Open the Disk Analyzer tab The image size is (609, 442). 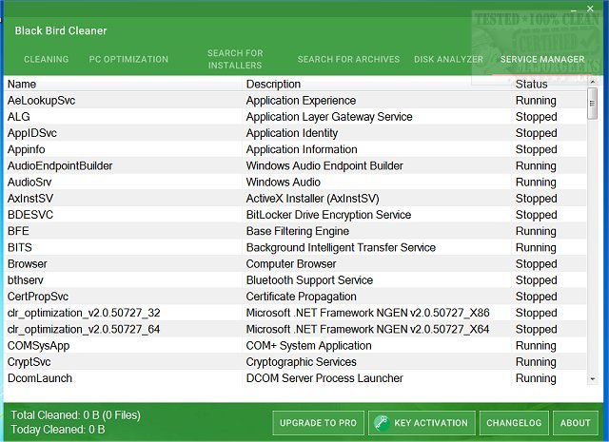448,59
